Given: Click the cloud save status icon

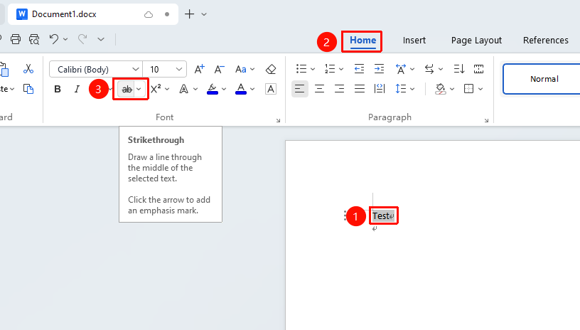Looking at the screenshot, I should pyautogui.click(x=149, y=14).
